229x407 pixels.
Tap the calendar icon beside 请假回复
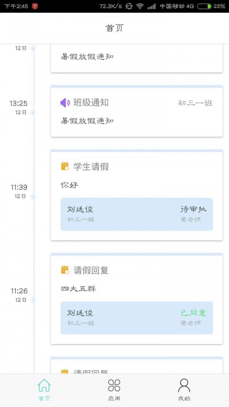click(x=64, y=270)
